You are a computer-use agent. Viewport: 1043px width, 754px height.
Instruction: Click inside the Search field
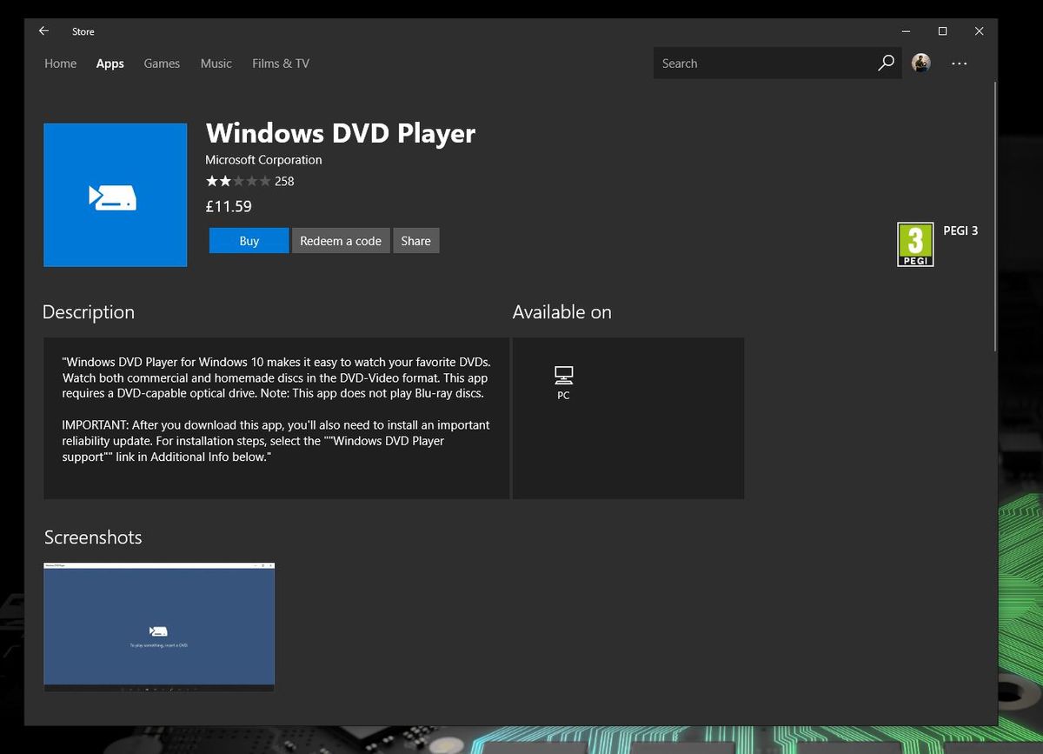point(756,63)
